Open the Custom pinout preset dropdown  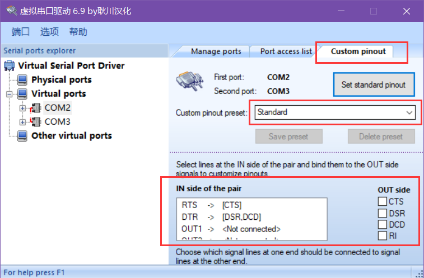(409, 112)
